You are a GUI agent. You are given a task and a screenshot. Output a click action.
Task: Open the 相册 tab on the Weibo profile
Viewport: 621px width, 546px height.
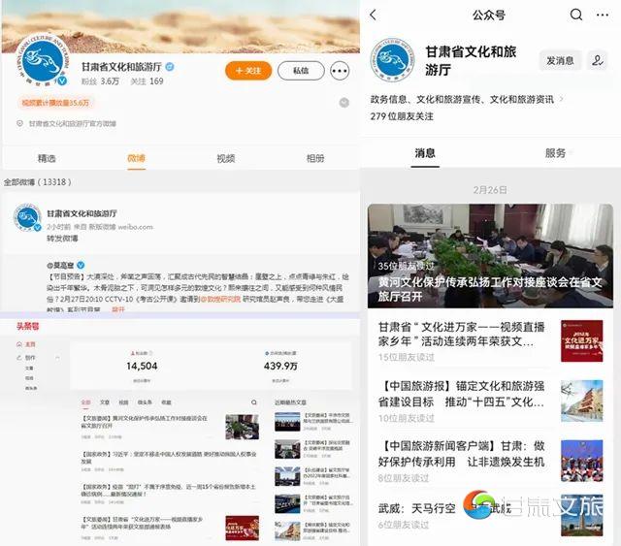click(x=315, y=158)
